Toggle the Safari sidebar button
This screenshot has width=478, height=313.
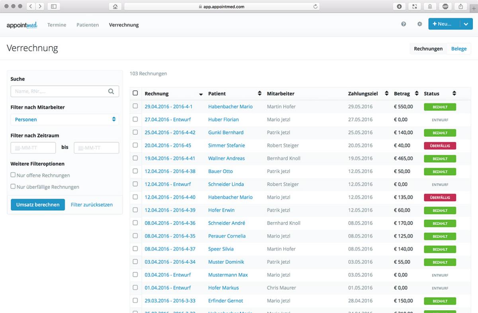[54, 6]
